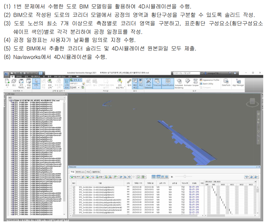The height and width of the screenshot is (223, 271).
Task: Click the TimeLiner export icon at far right
Action: pyautogui.click(x=256, y=177)
